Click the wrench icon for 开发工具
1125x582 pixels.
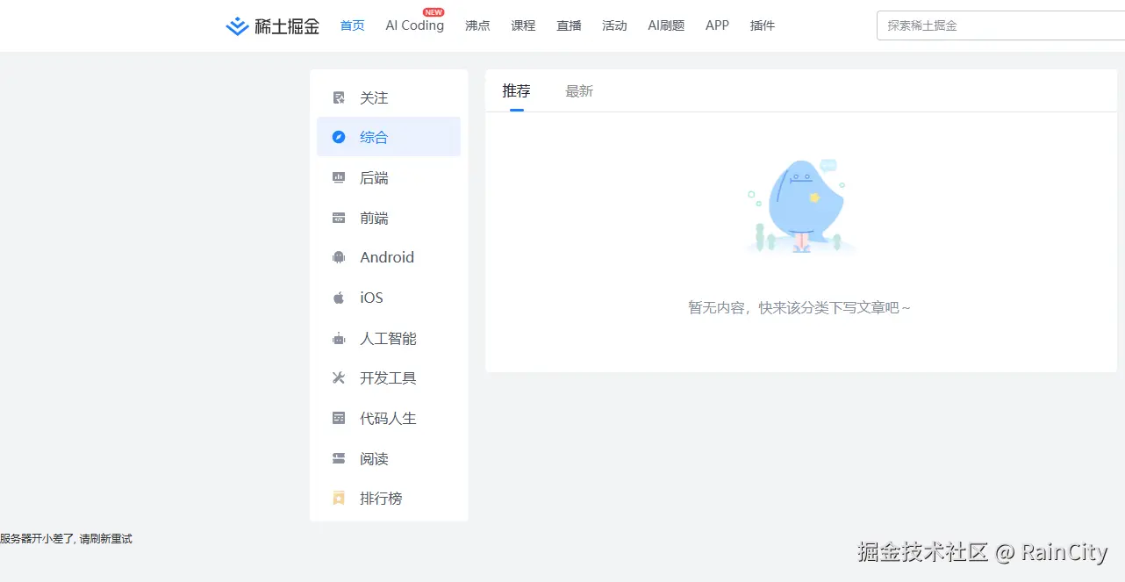point(339,377)
